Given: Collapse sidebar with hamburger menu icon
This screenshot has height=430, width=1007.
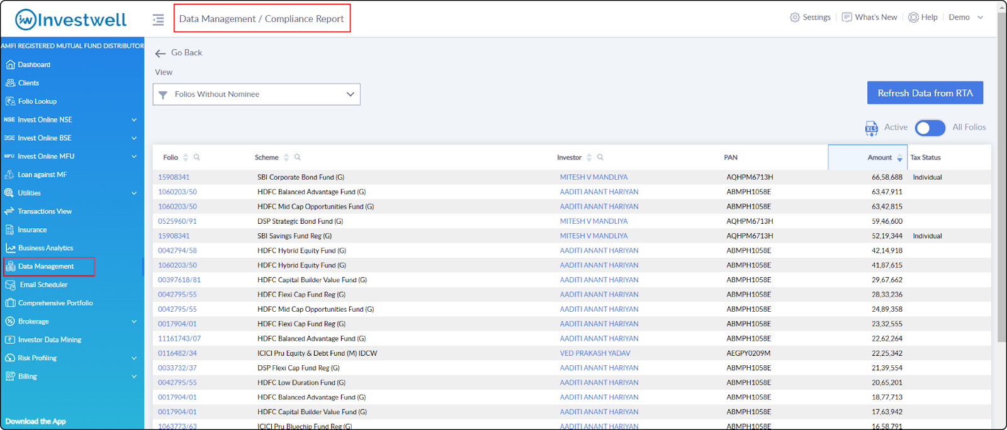Looking at the screenshot, I should (158, 20).
